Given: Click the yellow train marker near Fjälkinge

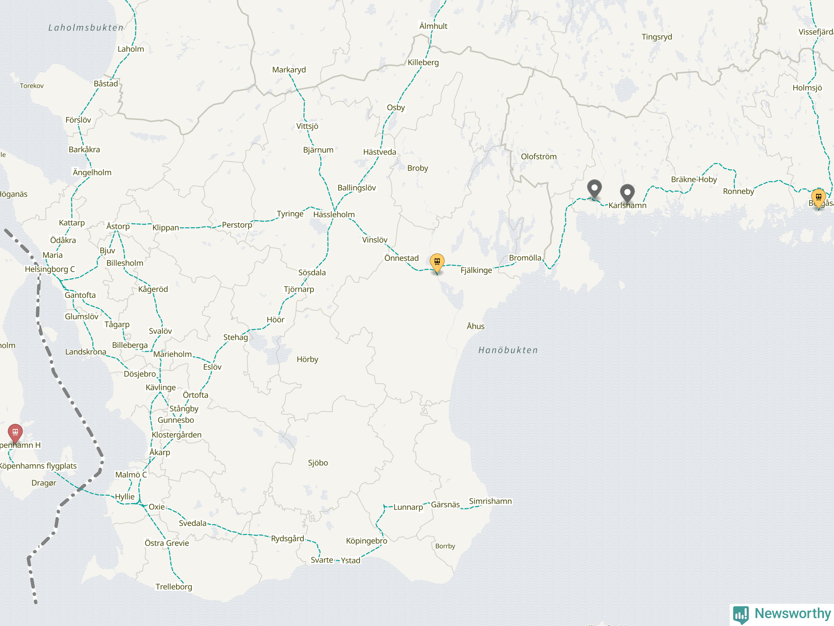Looking at the screenshot, I should (437, 263).
